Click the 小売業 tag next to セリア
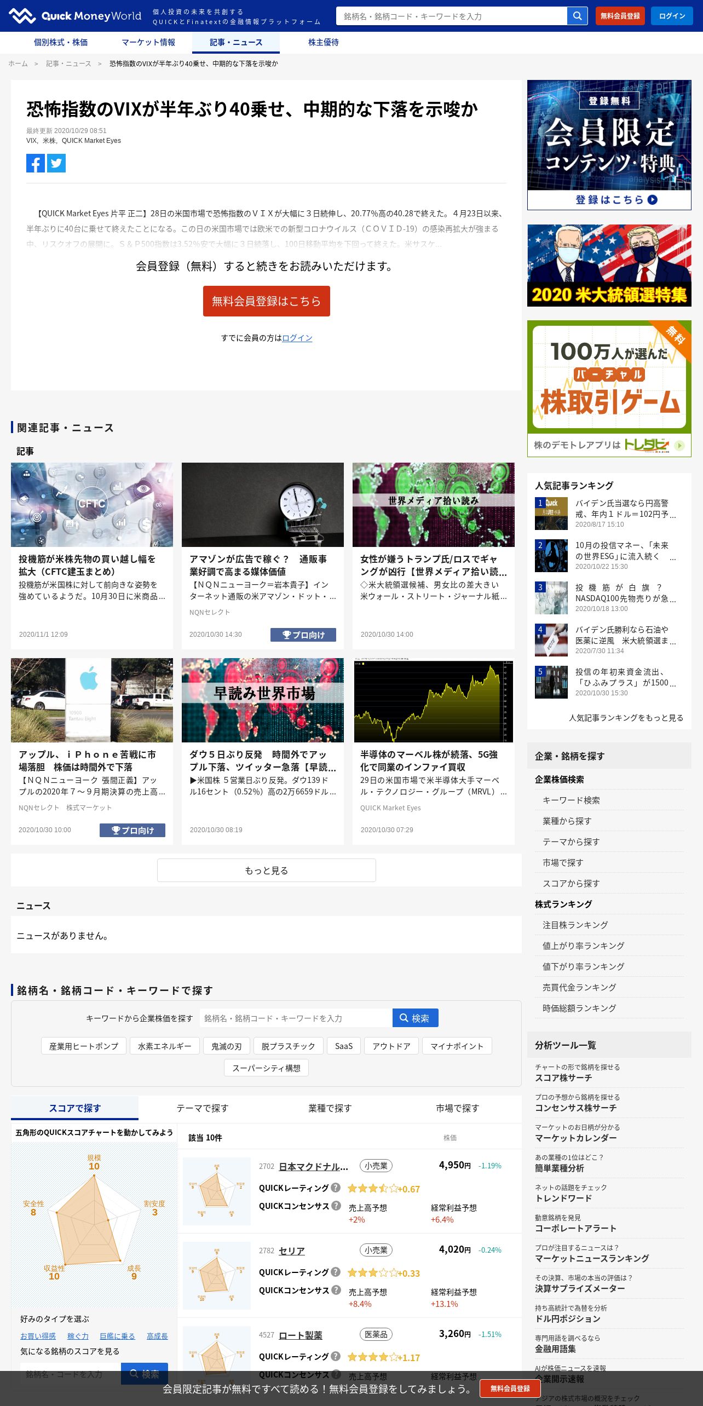The image size is (703, 1406). click(376, 1250)
